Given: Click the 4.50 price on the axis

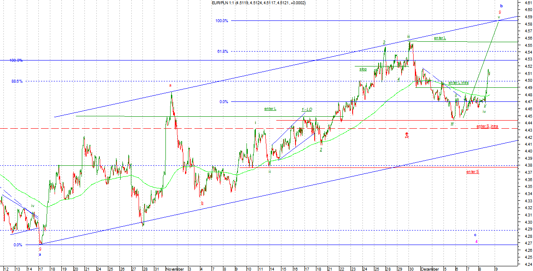Looking at the screenshot, I should pos(528,80).
